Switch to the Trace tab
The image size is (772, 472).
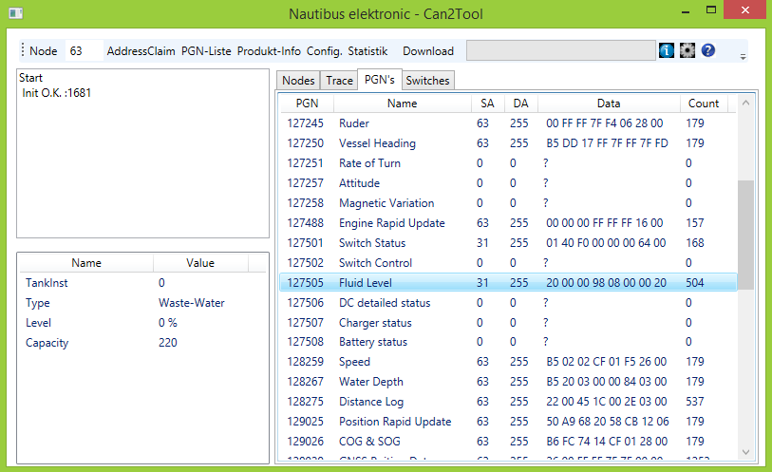pyautogui.click(x=339, y=81)
